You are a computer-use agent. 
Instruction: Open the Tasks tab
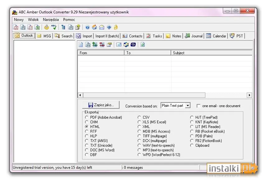154,36
